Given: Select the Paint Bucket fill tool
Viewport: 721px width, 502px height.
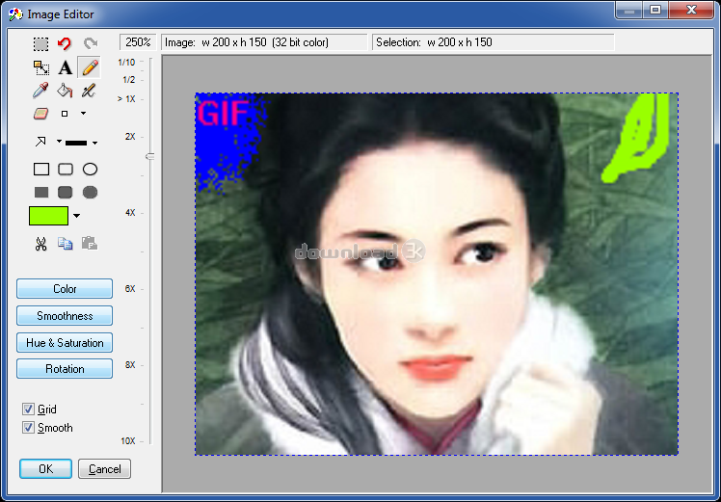Looking at the screenshot, I should pyautogui.click(x=65, y=91).
